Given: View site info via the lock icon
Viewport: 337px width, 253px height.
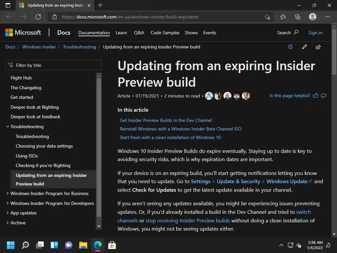Looking at the screenshot, I should coord(55,17).
